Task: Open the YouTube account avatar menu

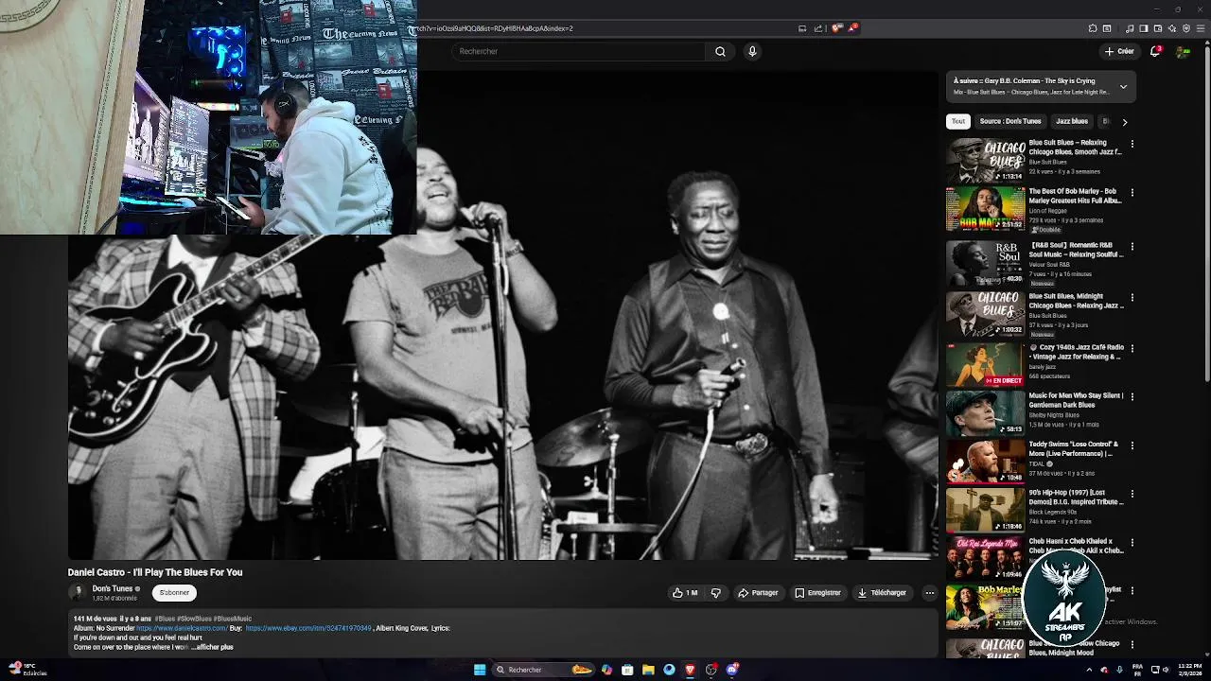Action: click(x=1183, y=51)
